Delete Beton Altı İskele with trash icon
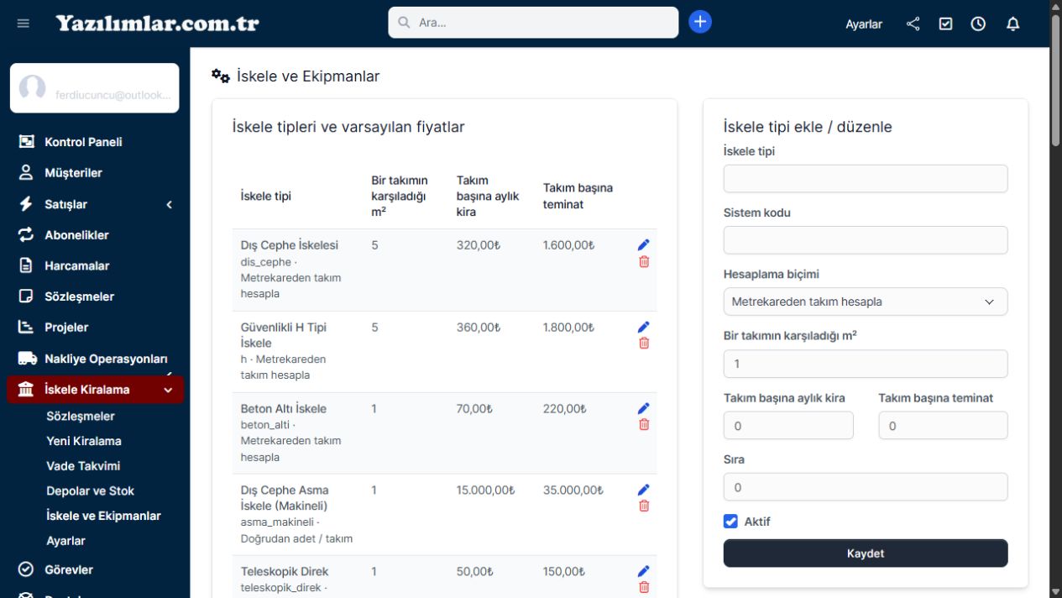1062x598 pixels. [x=644, y=424]
